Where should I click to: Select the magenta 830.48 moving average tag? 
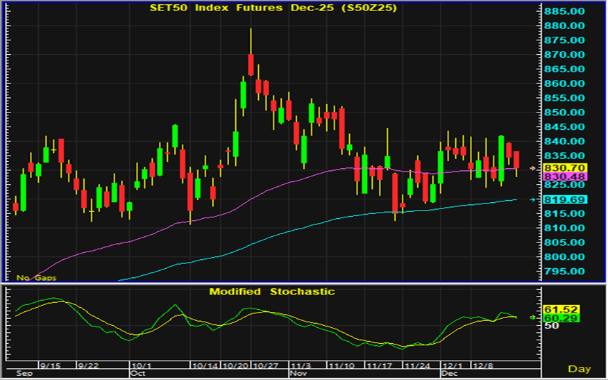coord(566,177)
